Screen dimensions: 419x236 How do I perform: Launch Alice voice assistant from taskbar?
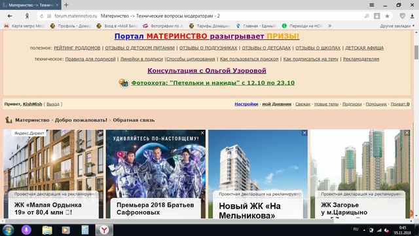26,230
